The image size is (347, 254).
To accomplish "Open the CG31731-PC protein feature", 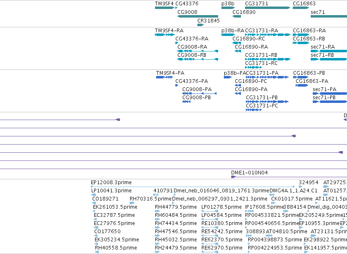I will [254, 110].
